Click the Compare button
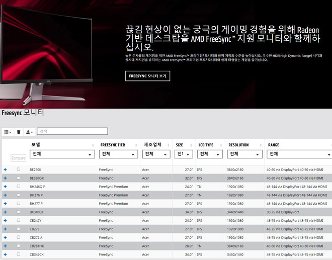 tap(19, 158)
